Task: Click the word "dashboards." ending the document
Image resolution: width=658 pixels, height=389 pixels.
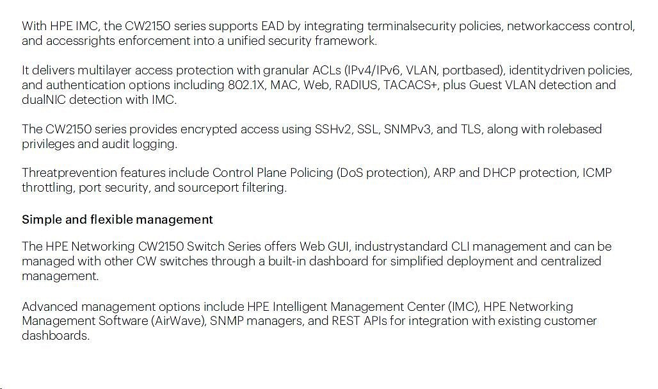Action: pyautogui.click(x=56, y=336)
